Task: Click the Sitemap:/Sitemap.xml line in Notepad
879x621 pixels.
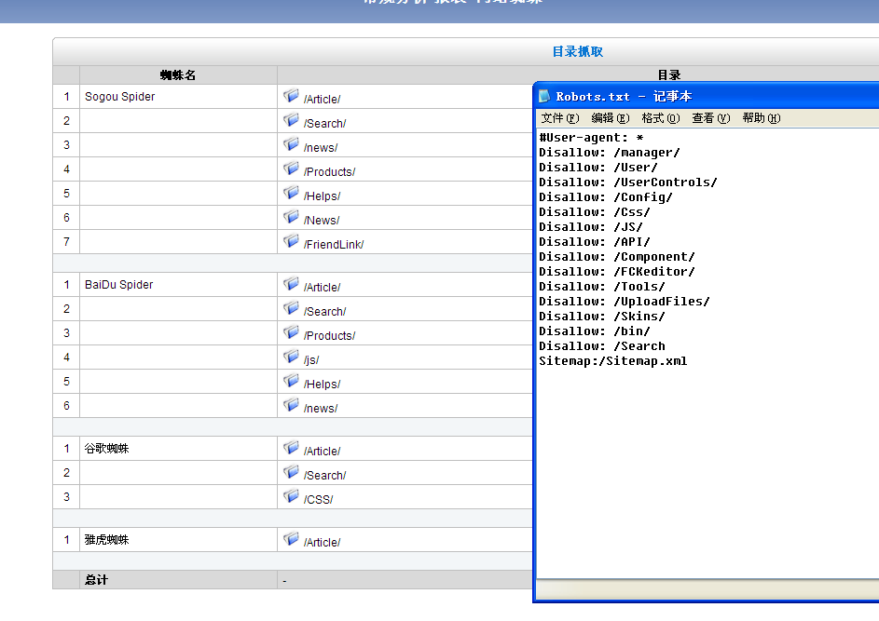Action: [613, 361]
